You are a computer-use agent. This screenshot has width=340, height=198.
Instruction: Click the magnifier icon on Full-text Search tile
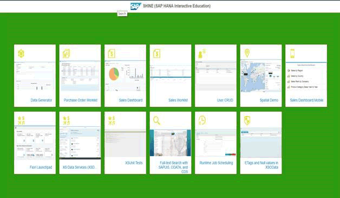[156, 120]
